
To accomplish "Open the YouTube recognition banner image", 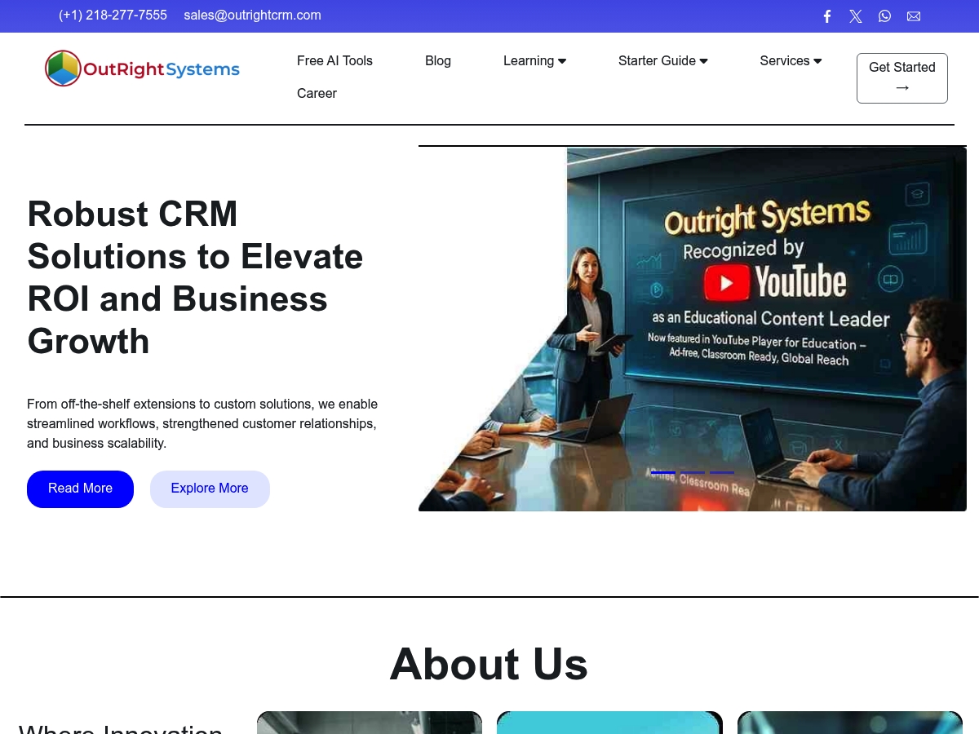I will pyautogui.click(x=693, y=329).
